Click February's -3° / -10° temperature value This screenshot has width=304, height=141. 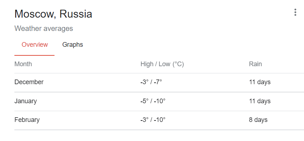point(153,120)
